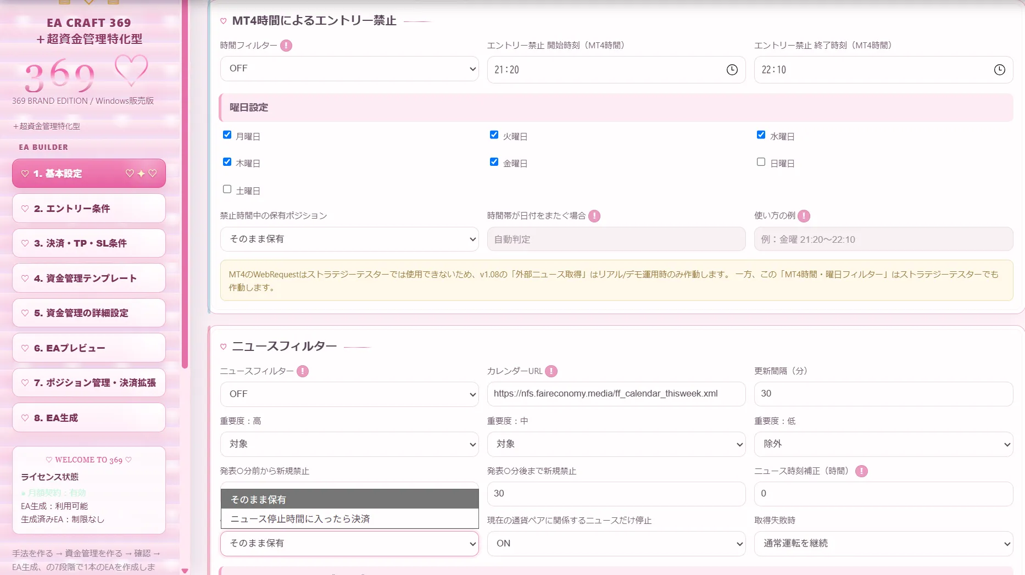Uncheck the 月曜日 checkbox
This screenshot has height=575, width=1025.
tap(227, 135)
